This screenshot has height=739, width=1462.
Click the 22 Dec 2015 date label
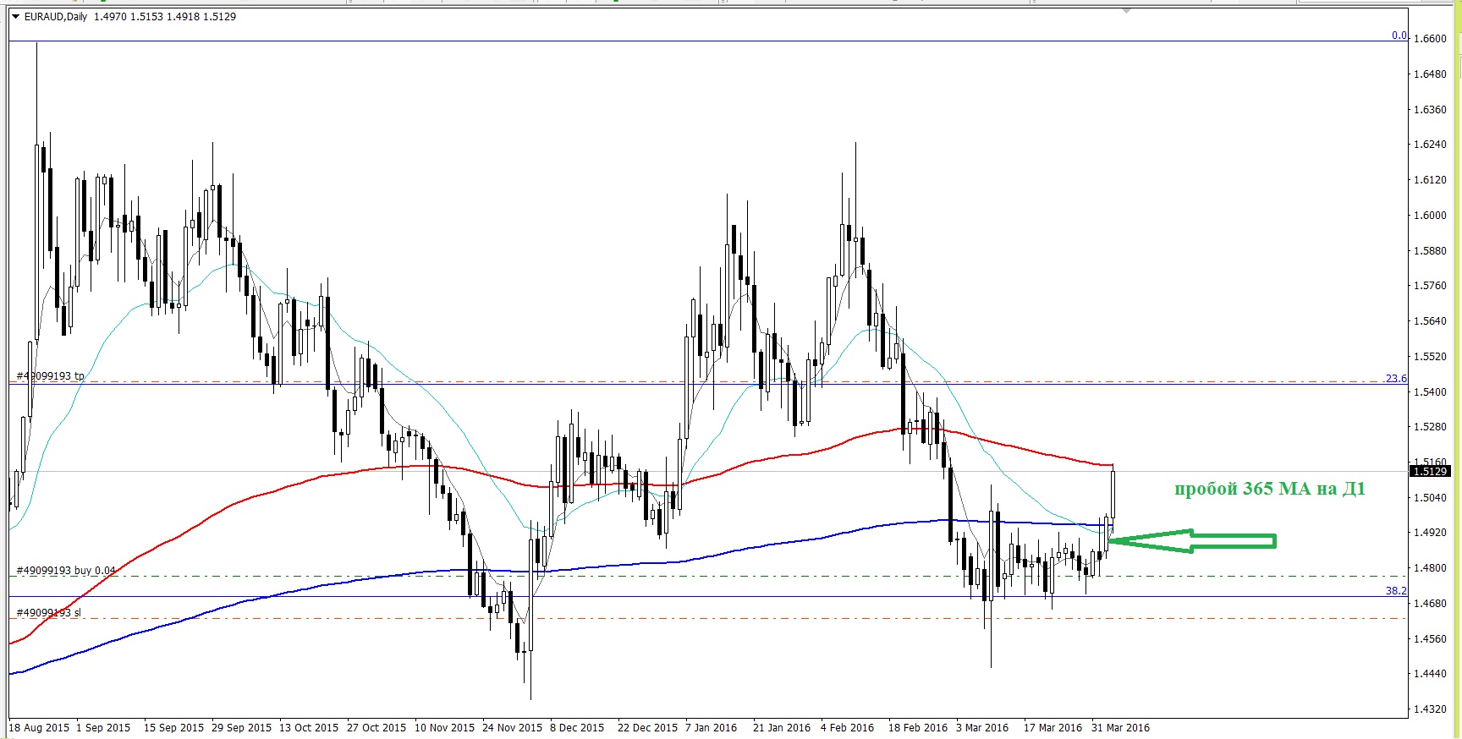point(647,727)
